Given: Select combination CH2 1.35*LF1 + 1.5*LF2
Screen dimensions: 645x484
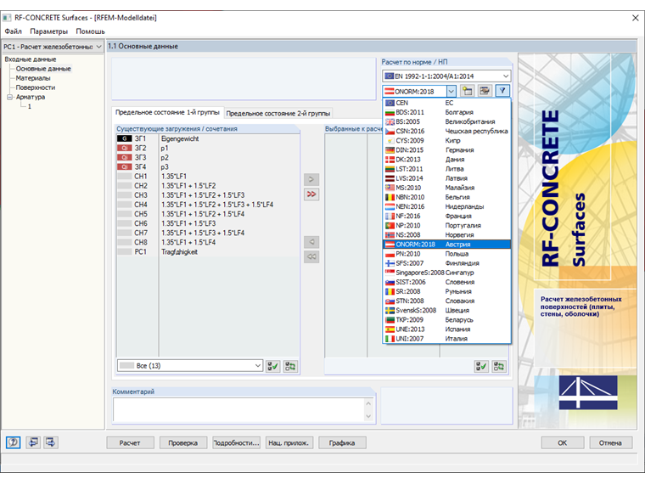Looking at the screenshot, I should tap(208, 186).
